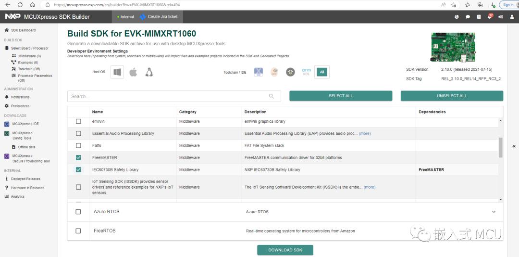519x257 pixels.
Task: Click the SELECT ALL button
Action: point(341,96)
